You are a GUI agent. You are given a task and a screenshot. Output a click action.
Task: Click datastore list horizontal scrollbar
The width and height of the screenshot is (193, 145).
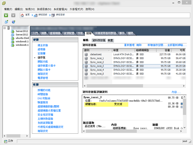click(x=115, y=86)
